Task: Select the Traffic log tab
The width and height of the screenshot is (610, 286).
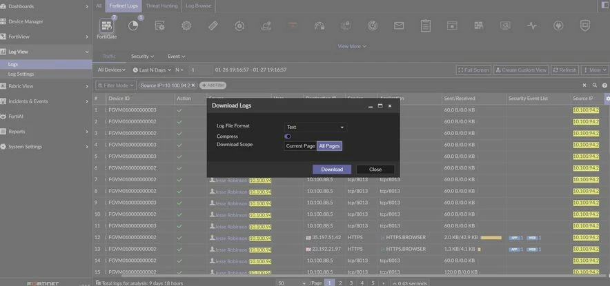Action: click(x=109, y=57)
